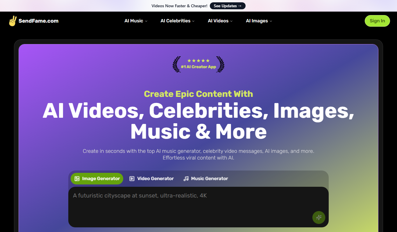Image resolution: width=397 pixels, height=232 pixels.
Task: Expand the AI Images dropdown chevron
Action: click(271, 21)
